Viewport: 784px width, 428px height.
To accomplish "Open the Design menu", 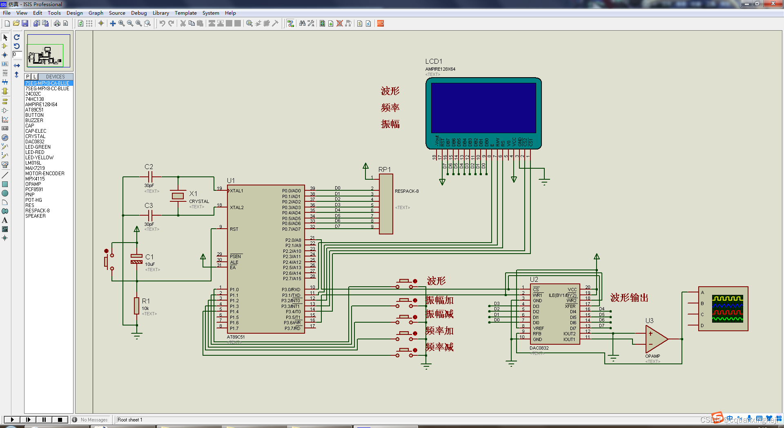I will (x=75, y=13).
